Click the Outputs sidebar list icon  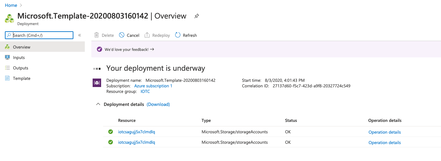coord(7,68)
